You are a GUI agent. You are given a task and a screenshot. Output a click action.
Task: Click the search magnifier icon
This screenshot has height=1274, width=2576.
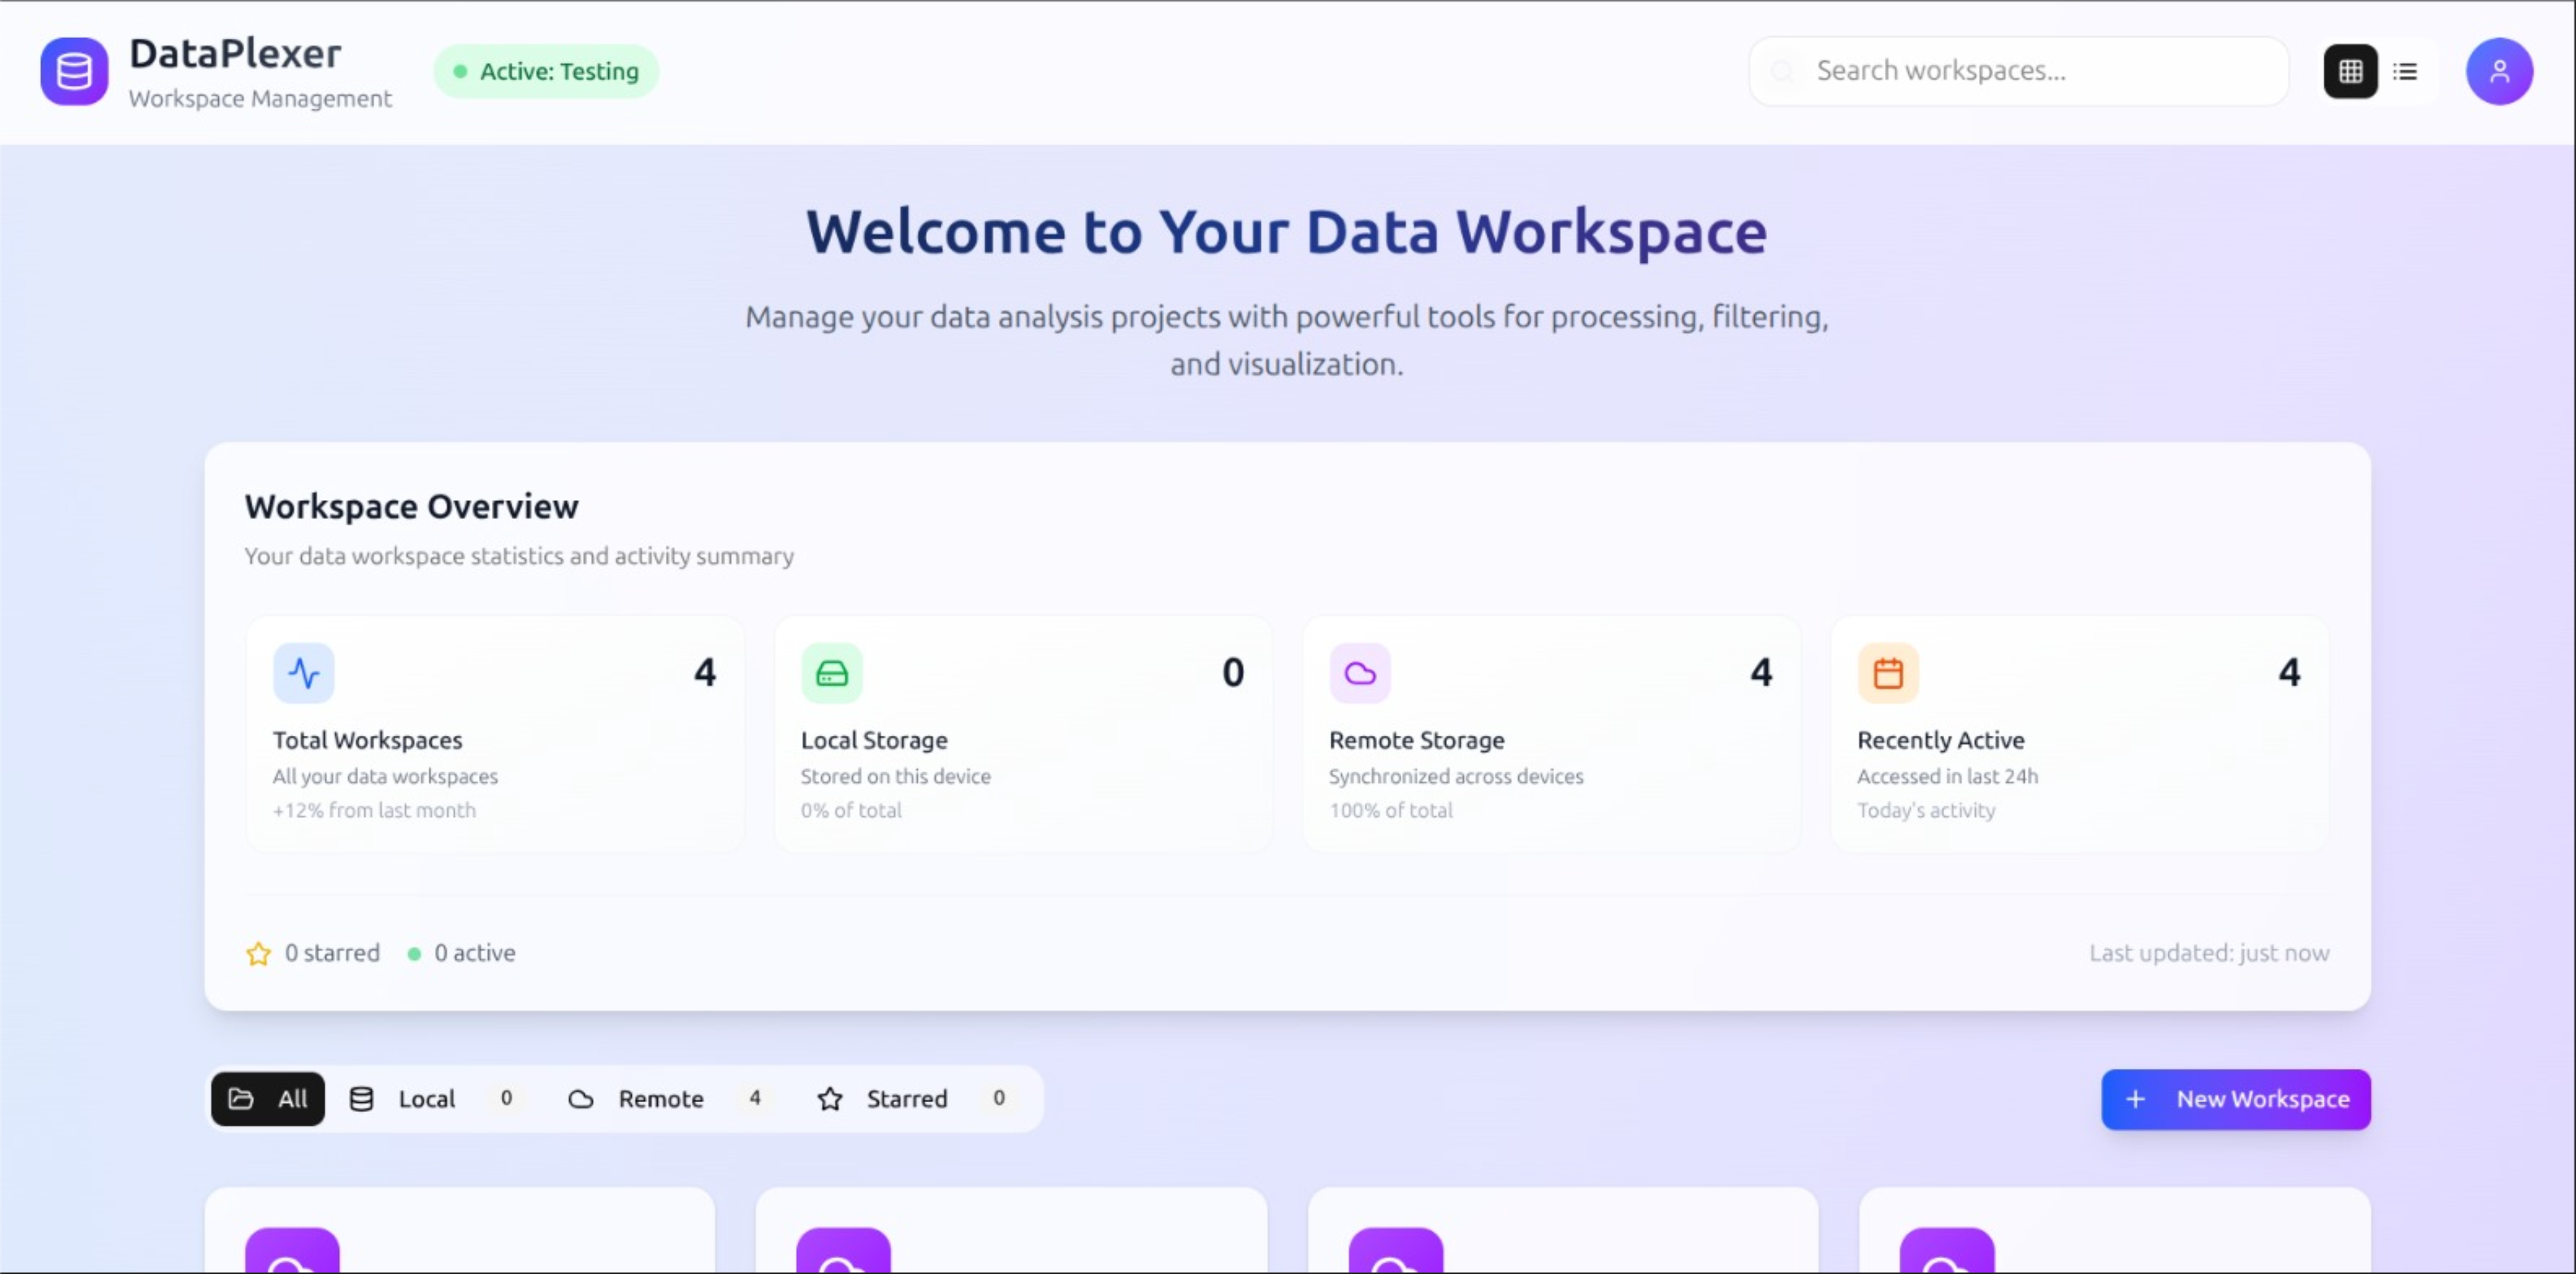pos(1782,71)
